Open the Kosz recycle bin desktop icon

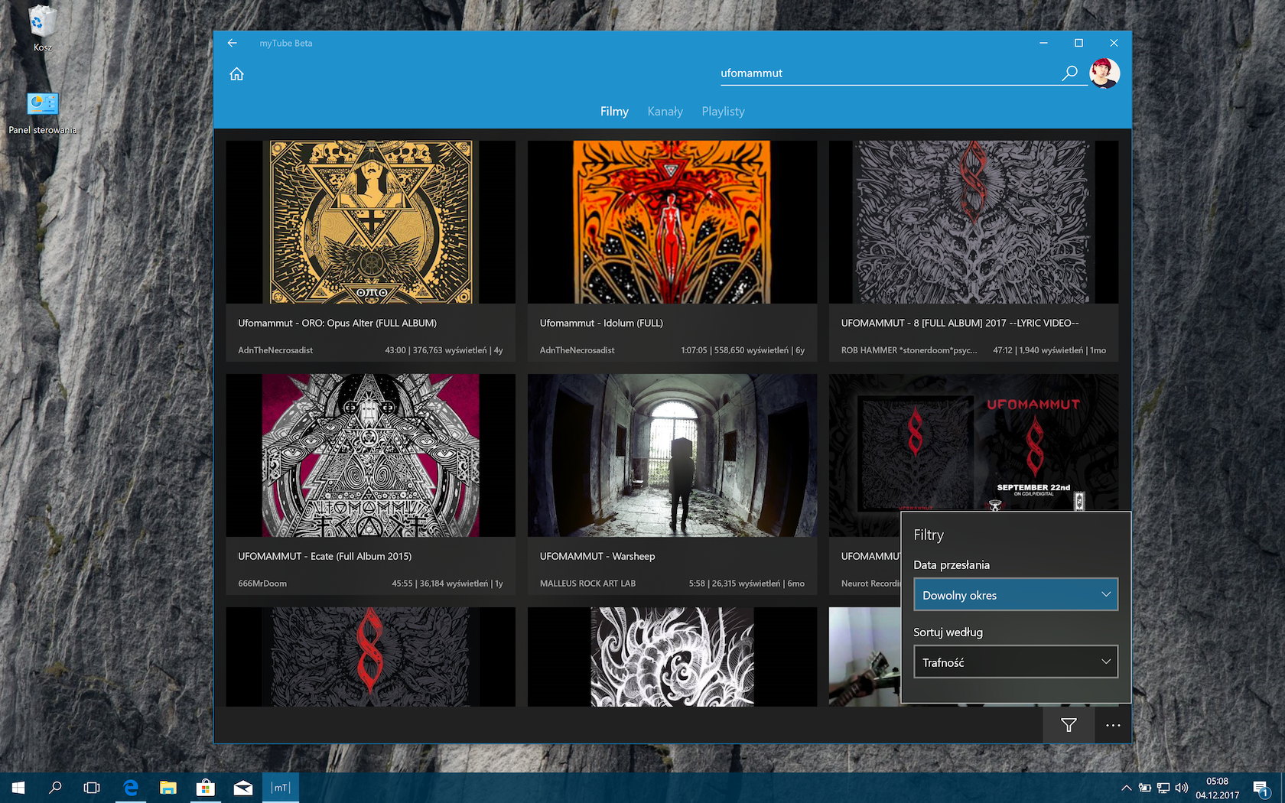point(43,29)
